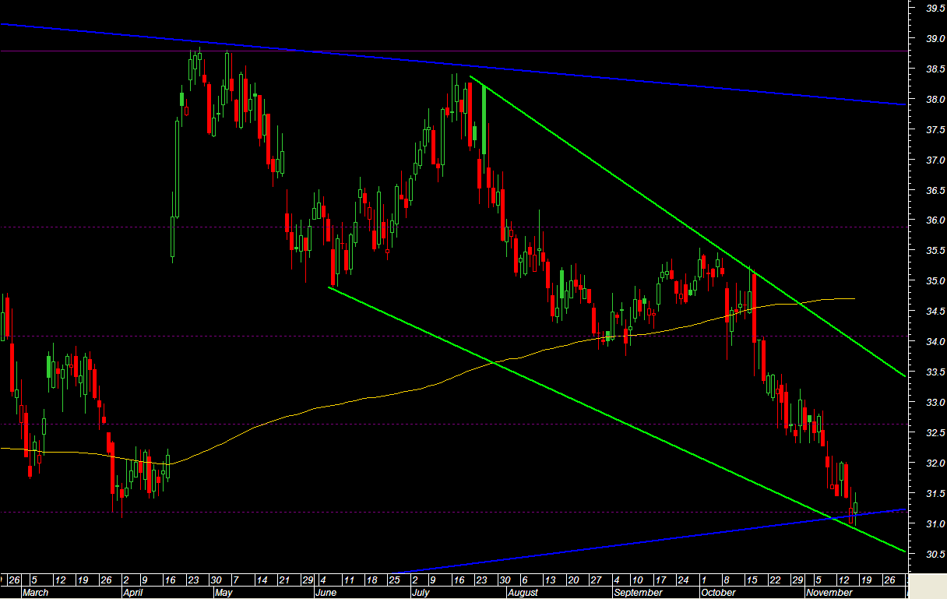947x599 pixels.
Task: Click the 30.5 price axis label
Action: (935, 555)
